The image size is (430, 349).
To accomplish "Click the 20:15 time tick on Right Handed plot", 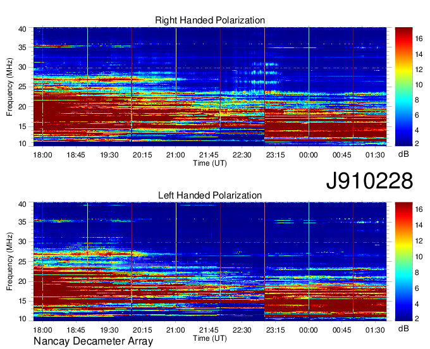I will [142, 155].
